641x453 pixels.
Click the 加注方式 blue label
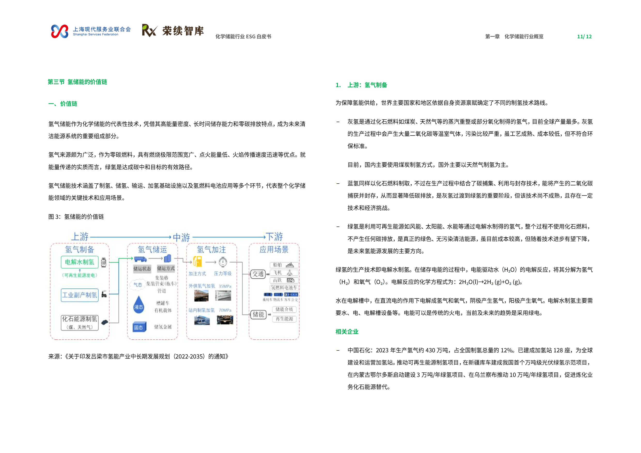click(x=197, y=274)
